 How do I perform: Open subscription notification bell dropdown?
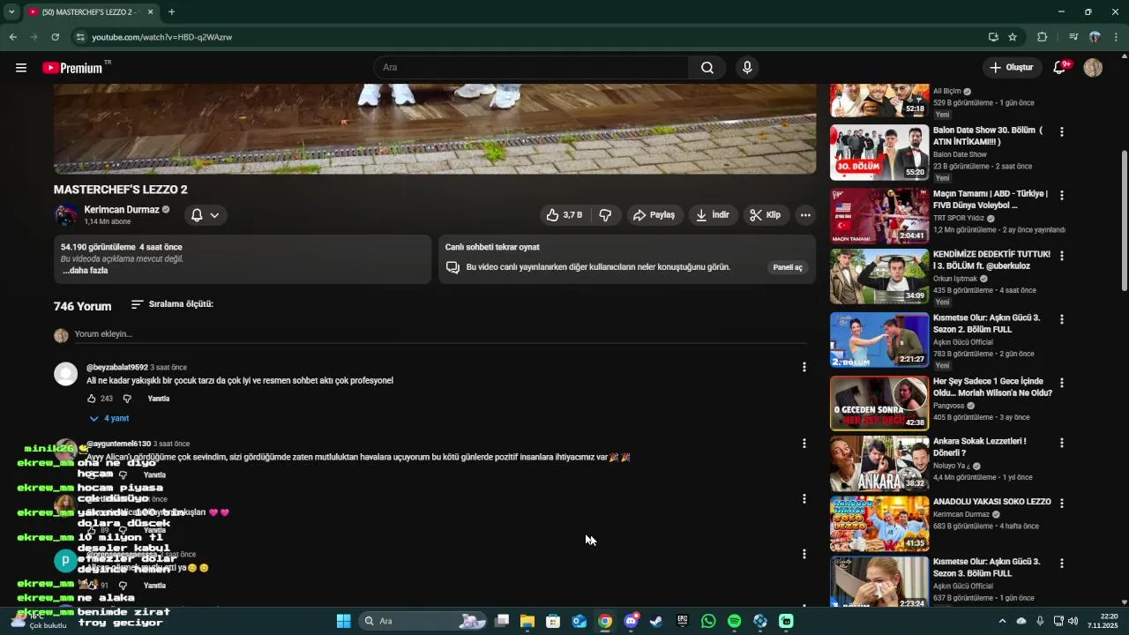coord(205,215)
